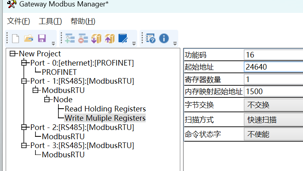Collapse Port - 0 ethernet PROFINET node

(24, 63)
